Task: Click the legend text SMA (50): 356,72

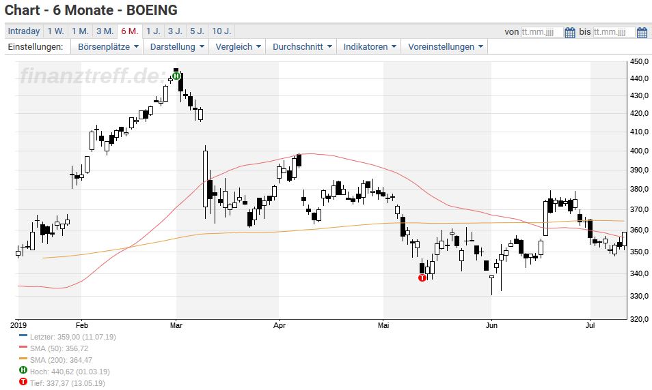Action: (59, 348)
